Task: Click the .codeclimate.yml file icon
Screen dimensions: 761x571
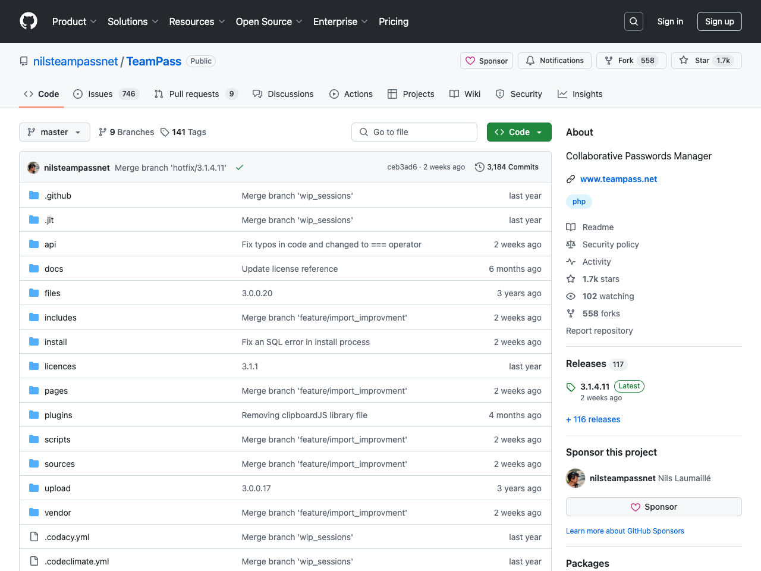Action: click(34, 561)
